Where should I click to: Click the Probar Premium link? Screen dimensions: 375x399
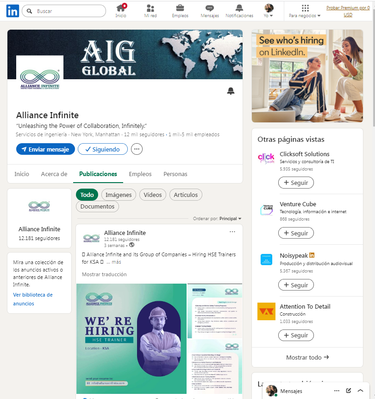click(x=348, y=11)
